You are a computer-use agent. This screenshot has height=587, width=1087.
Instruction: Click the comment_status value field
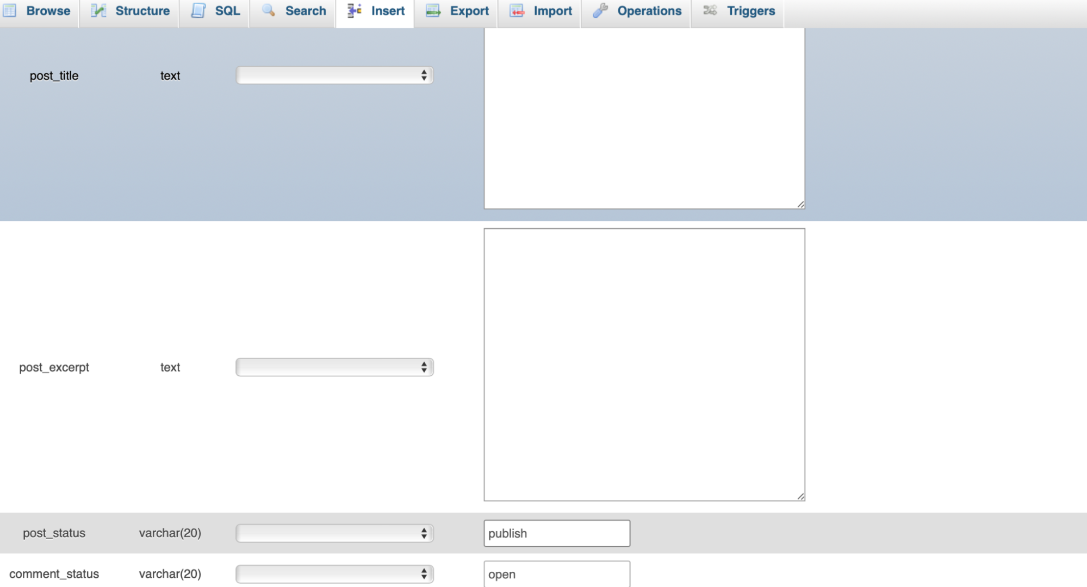pyautogui.click(x=556, y=574)
